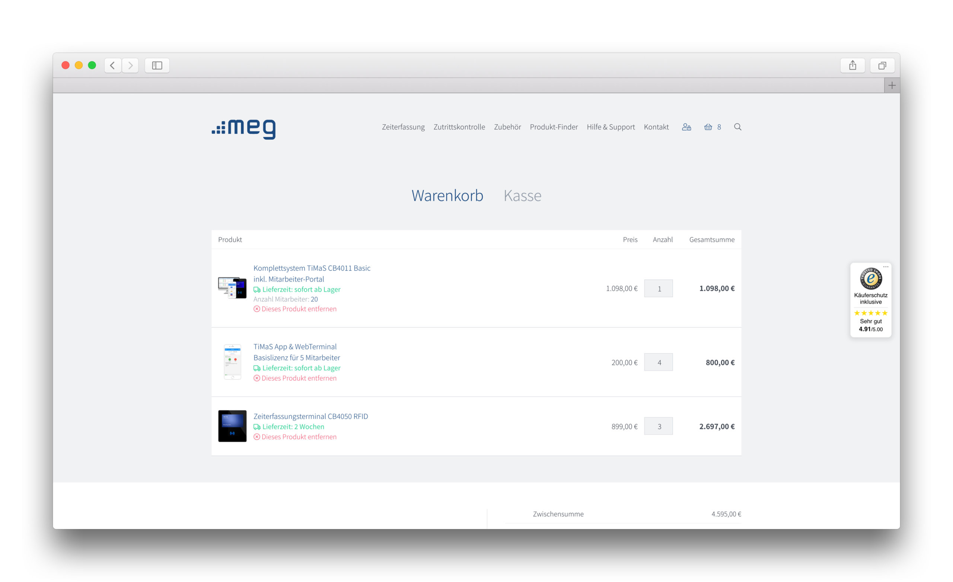Open the shopping basket icon
953x582 pixels.
point(708,127)
